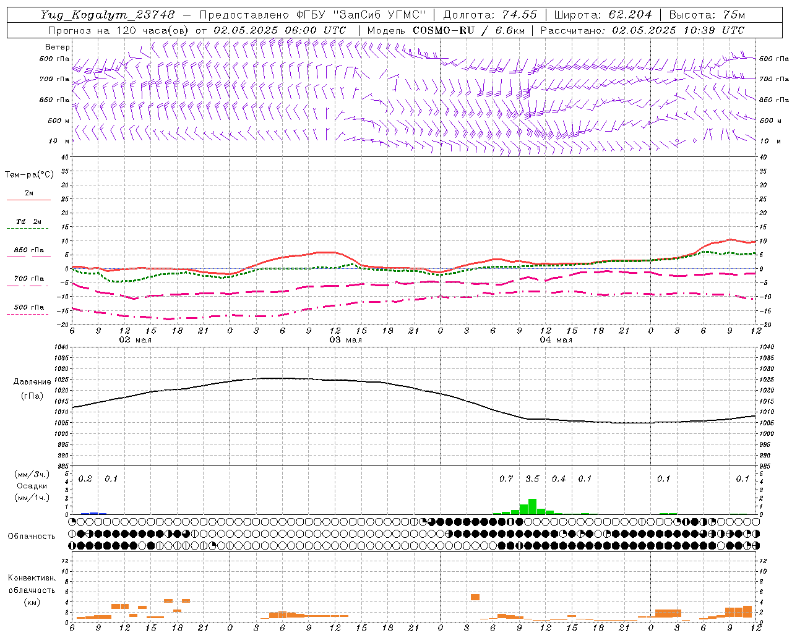Click the Модель COSMO-RU / 6.6км text

[x=445, y=30]
